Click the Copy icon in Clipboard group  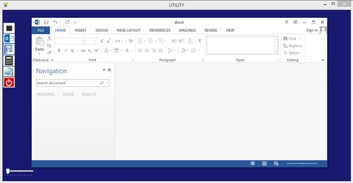49,46
